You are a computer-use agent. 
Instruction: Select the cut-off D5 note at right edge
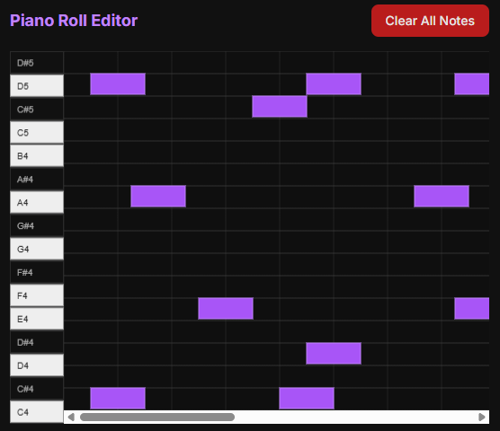471,84
